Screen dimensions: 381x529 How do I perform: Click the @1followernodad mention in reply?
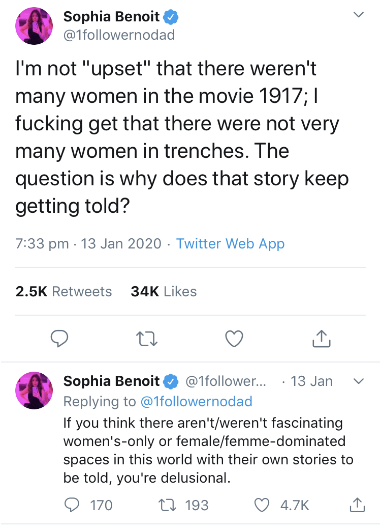point(196,402)
